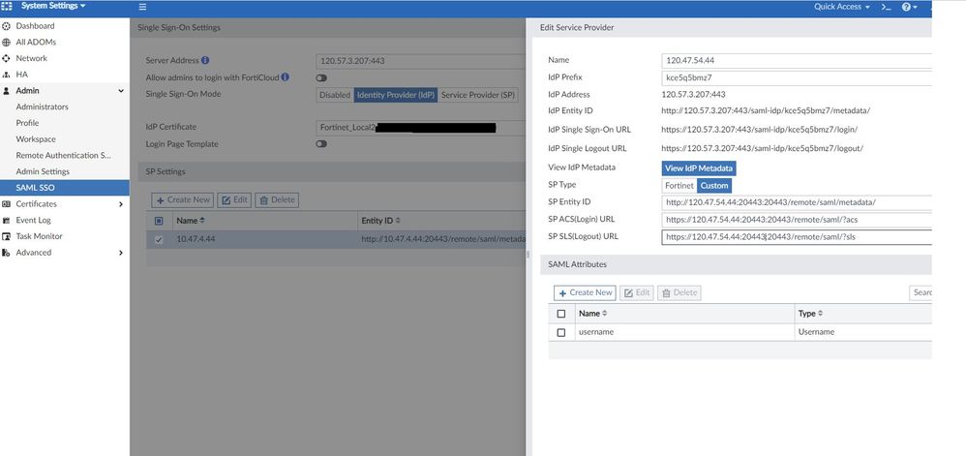The width and height of the screenshot is (966, 456).
Task: Click the View IdP Metadata button
Action: [699, 168]
